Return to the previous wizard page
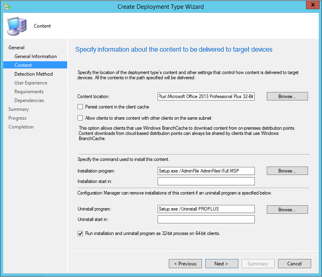Image resolution: width=322 pixels, height=277 pixels. coord(185,264)
